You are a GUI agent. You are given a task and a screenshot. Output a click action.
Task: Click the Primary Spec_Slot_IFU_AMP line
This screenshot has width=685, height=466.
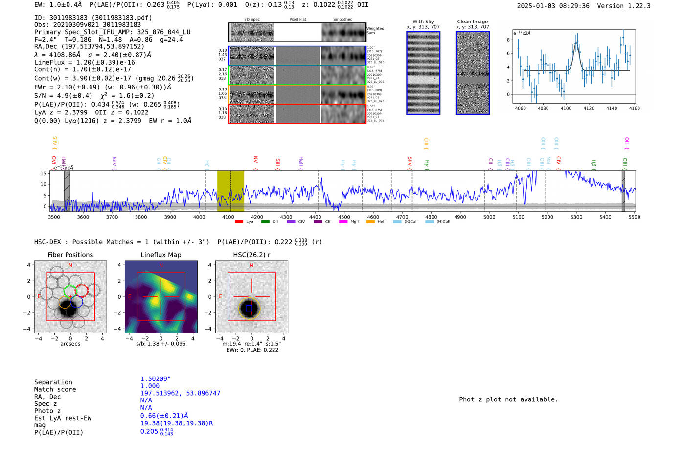[x=113, y=32]
